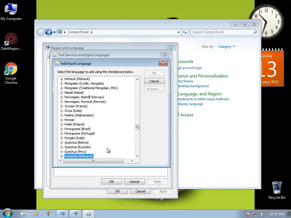
Task: Open the Google Chrome desktop shortcut
Action: click(11, 73)
